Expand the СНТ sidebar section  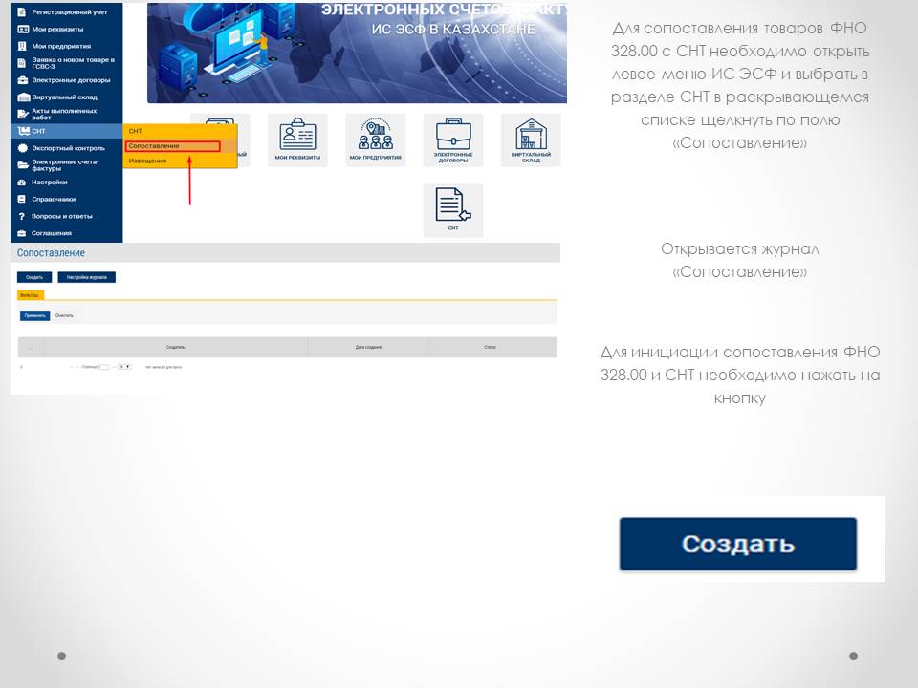tap(38, 131)
